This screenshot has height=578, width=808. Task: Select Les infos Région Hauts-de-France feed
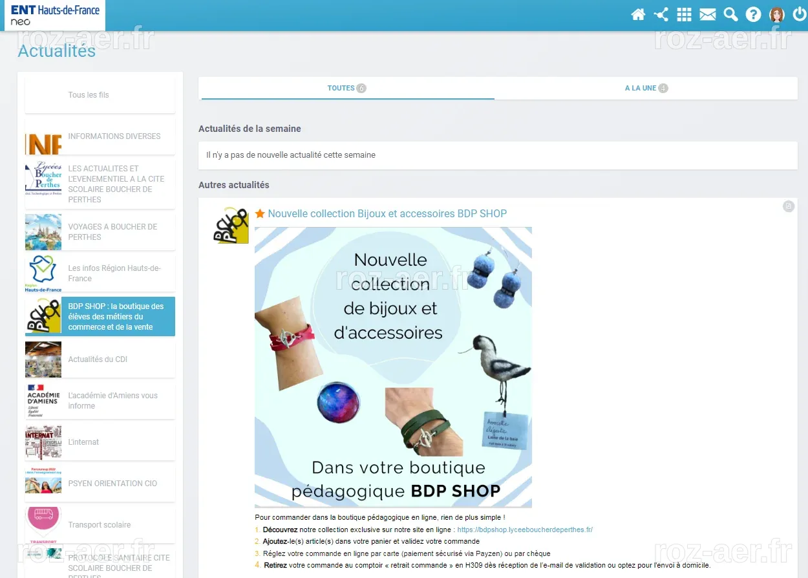(x=100, y=273)
